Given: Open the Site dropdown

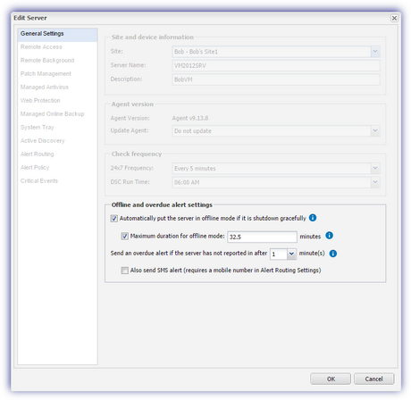Looking at the screenshot, I should click(375, 51).
